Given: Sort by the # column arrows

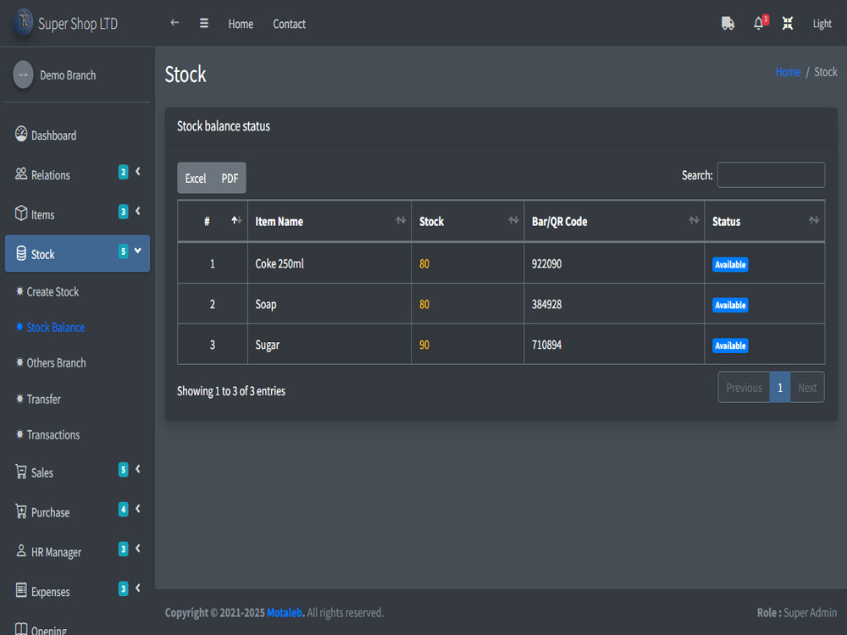Looking at the screenshot, I should pos(236,220).
